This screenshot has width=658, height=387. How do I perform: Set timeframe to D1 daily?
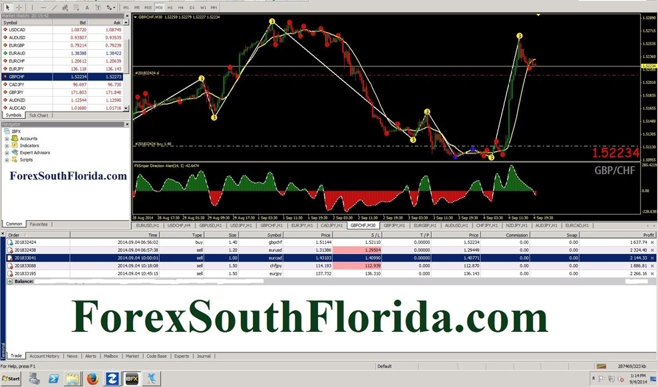pos(193,7)
